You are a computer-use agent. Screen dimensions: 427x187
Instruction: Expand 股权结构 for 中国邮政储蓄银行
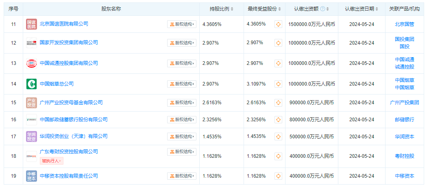pos(182,120)
